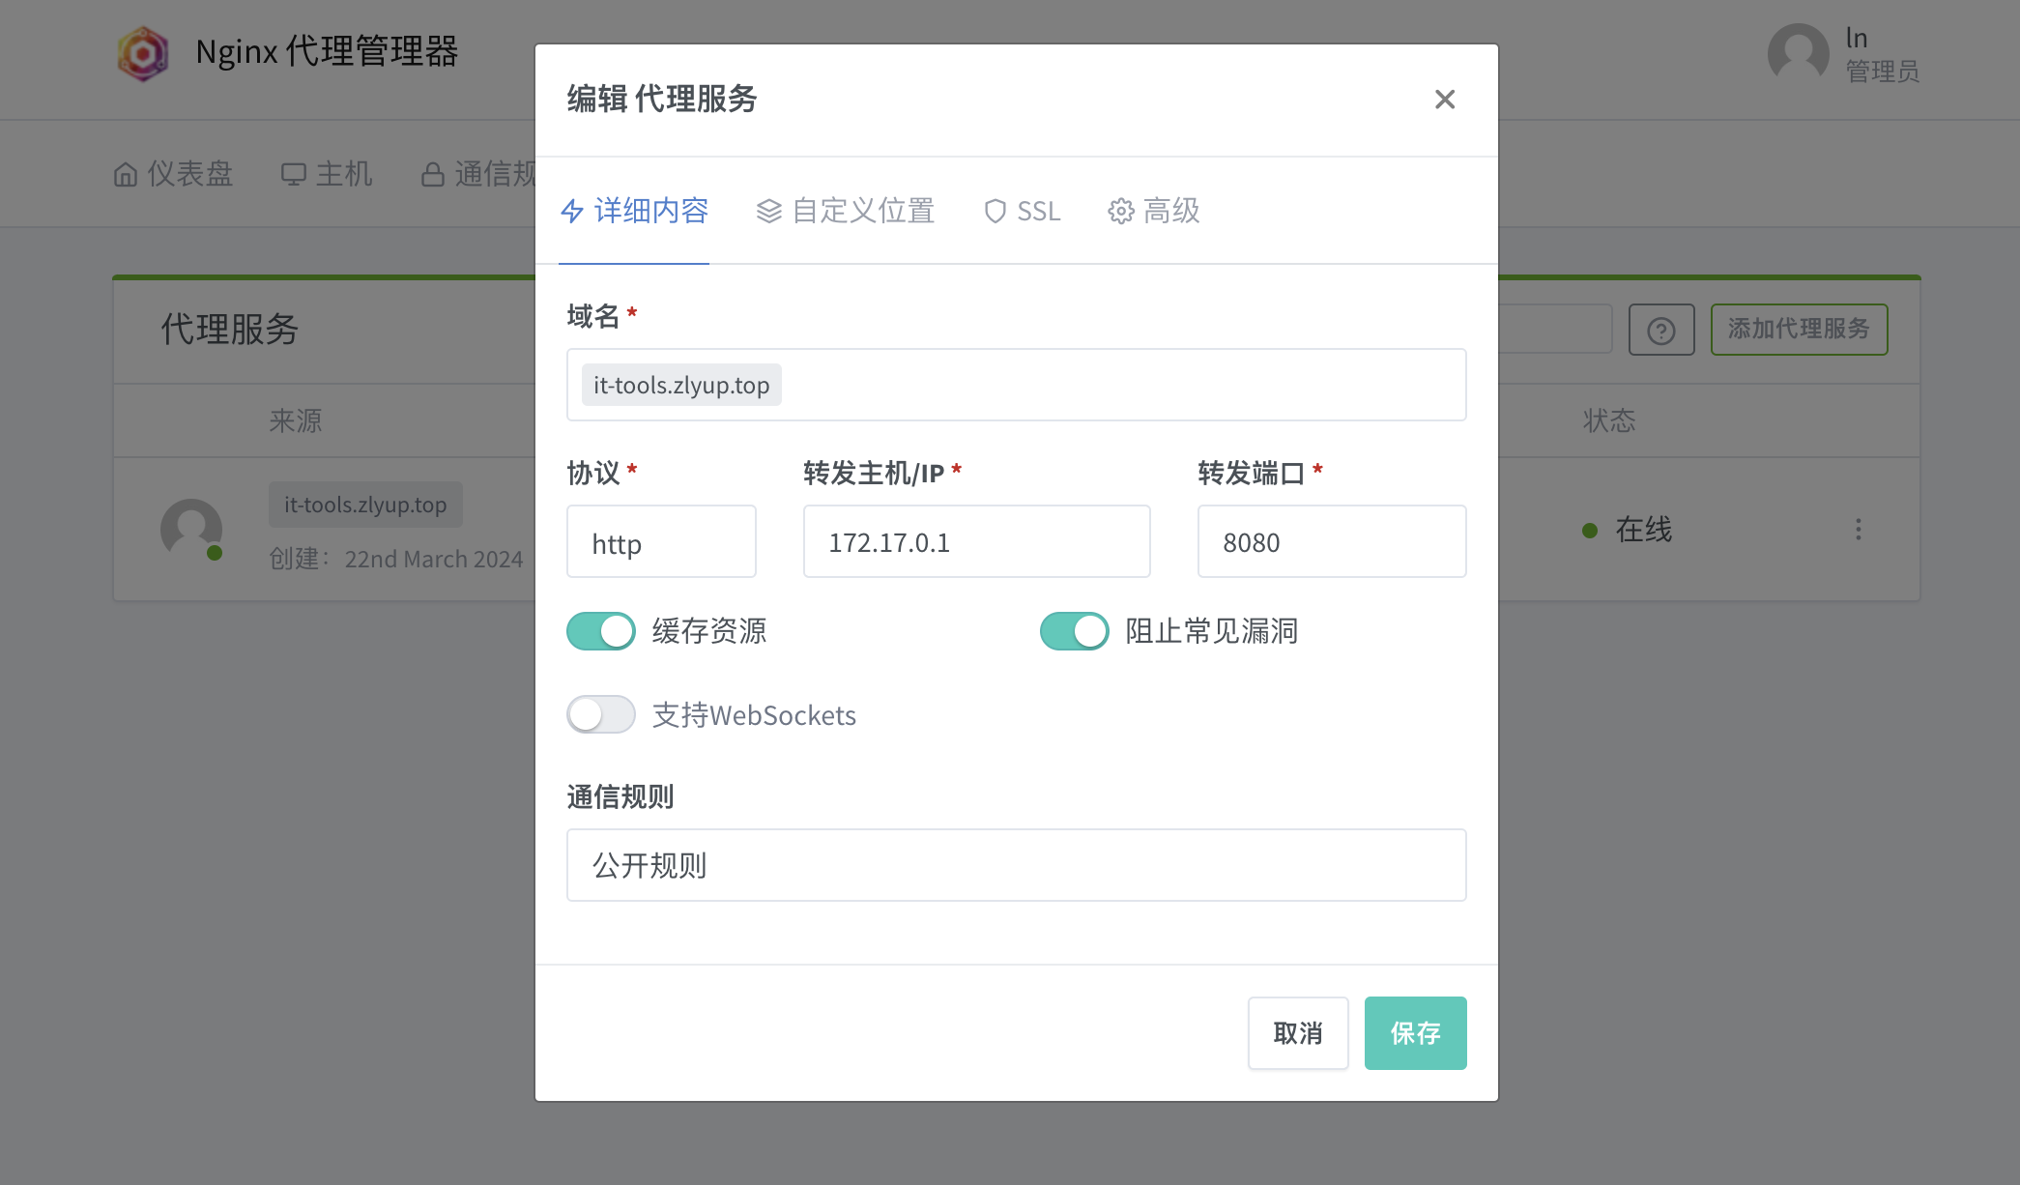The height and width of the screenshot is (1185, 2020).
Task: Open the 主机 hosts menu
Action: click(327, 174)
